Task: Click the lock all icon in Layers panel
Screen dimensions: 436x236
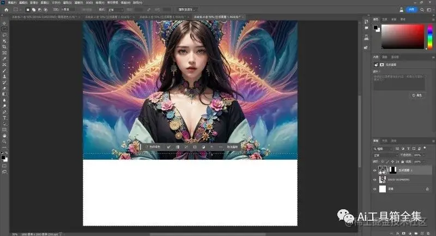Action: (x=402, y=161)
